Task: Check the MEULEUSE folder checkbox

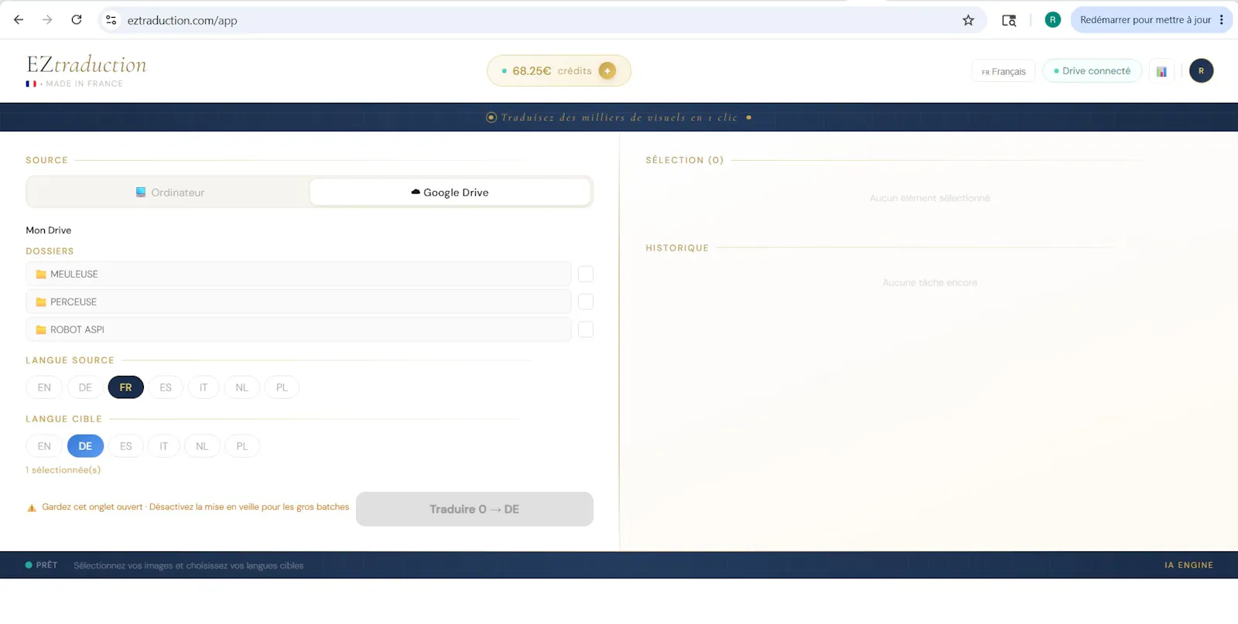Action: tap(586, 274)
